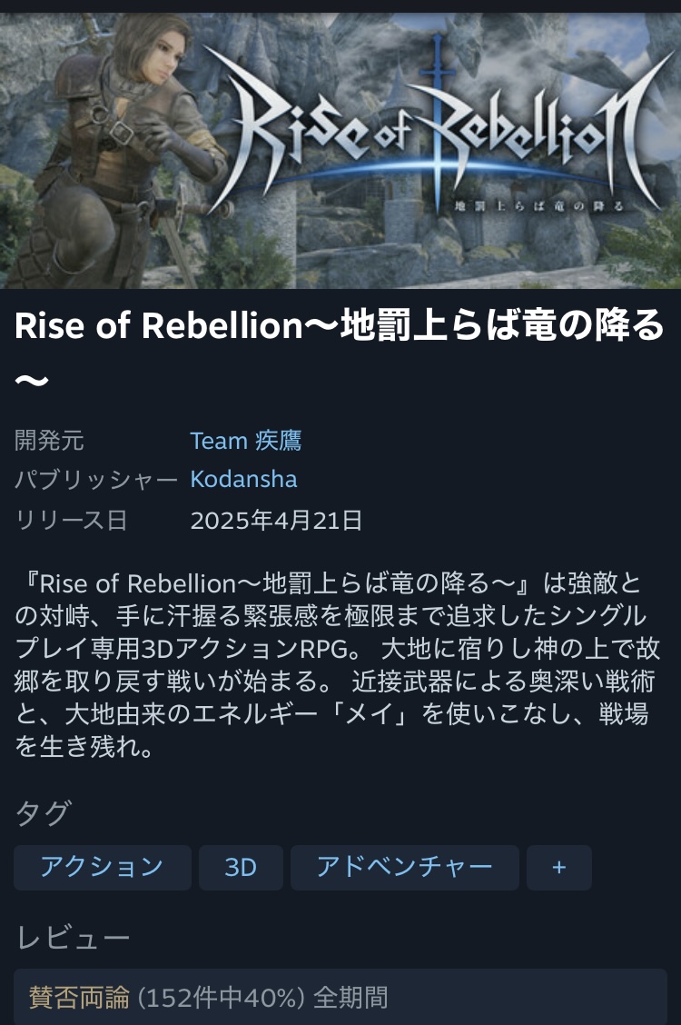681x1025 pixels.
Task: Select the 3D tag
Action: pyautogui.click(x=241, y=867)
